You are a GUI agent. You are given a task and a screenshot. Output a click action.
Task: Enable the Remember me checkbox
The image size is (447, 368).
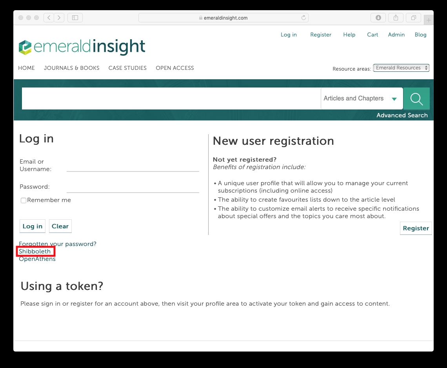24,200
